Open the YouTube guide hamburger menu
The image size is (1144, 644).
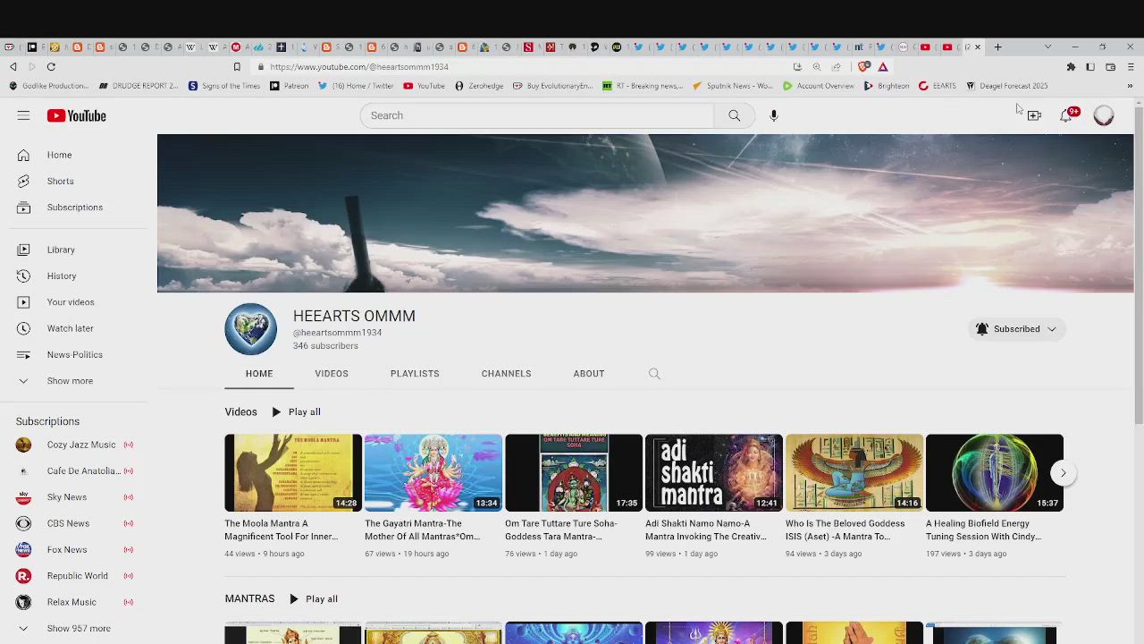(23, 115)
